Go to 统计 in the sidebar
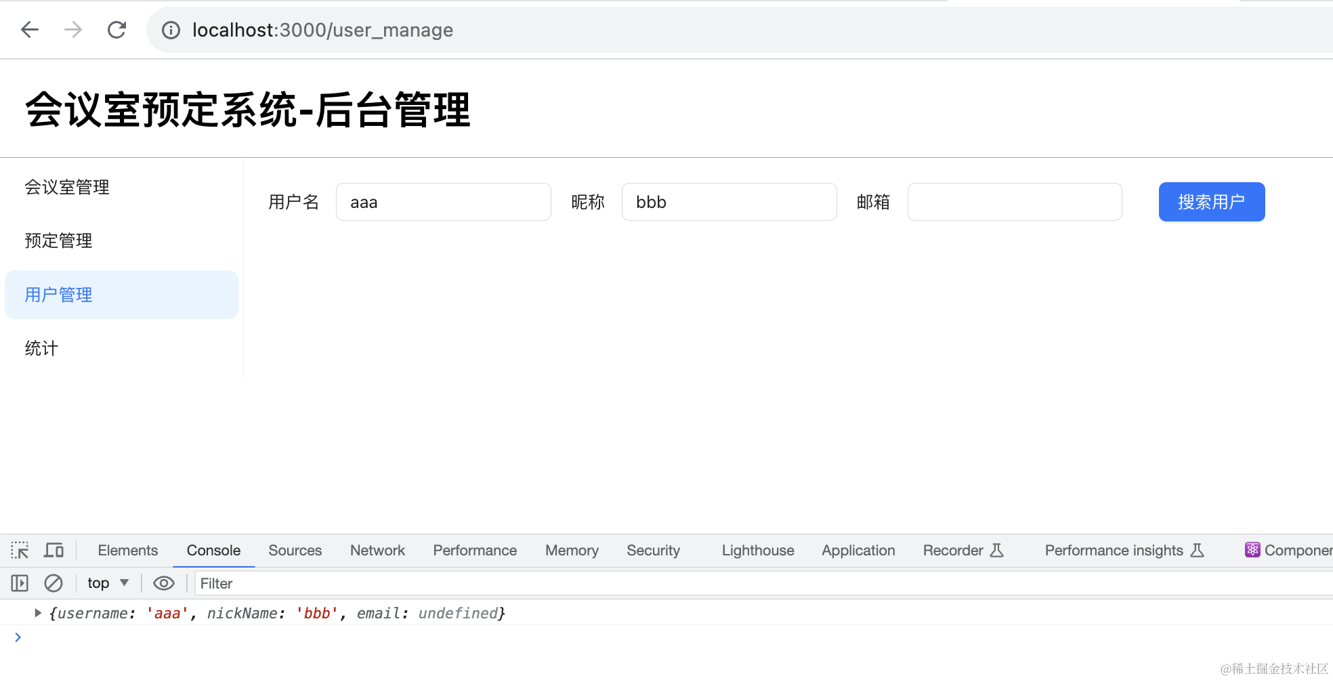1333x680 pixels. coord(41,348)
